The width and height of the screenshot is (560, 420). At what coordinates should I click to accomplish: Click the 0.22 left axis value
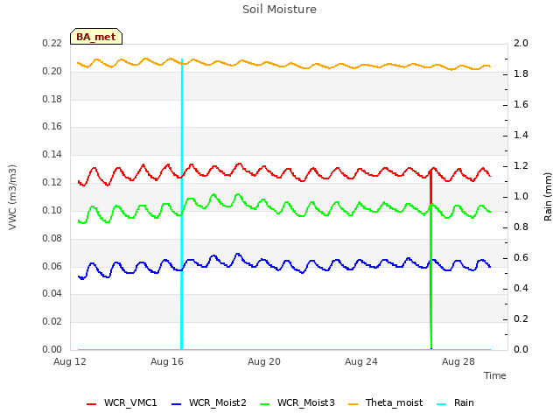click(x=52, y=43)
